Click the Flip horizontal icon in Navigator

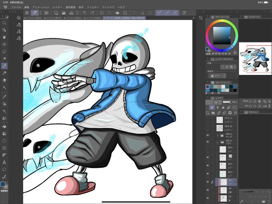tap(265, 106)
